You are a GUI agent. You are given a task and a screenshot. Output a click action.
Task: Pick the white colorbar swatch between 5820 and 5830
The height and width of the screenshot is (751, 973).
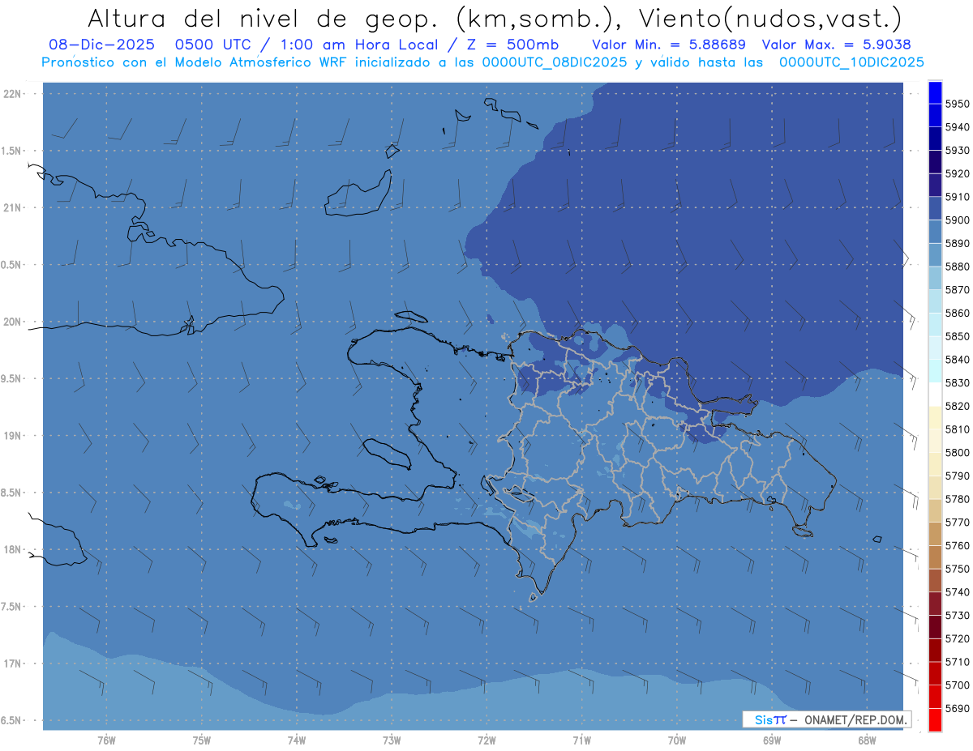coord(935,395)
